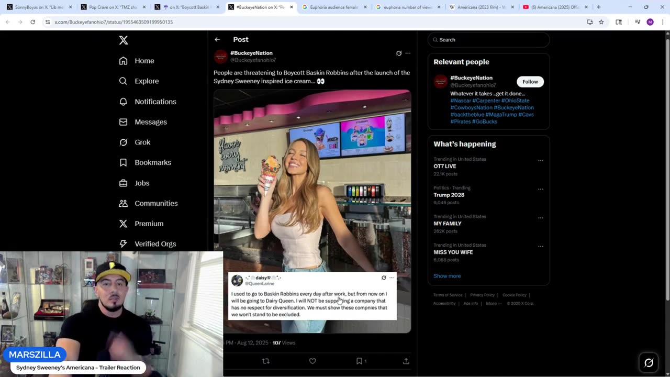Click the @Buckeyefanohio7 handle on the post
670x377 pixels.
point(253,60)
